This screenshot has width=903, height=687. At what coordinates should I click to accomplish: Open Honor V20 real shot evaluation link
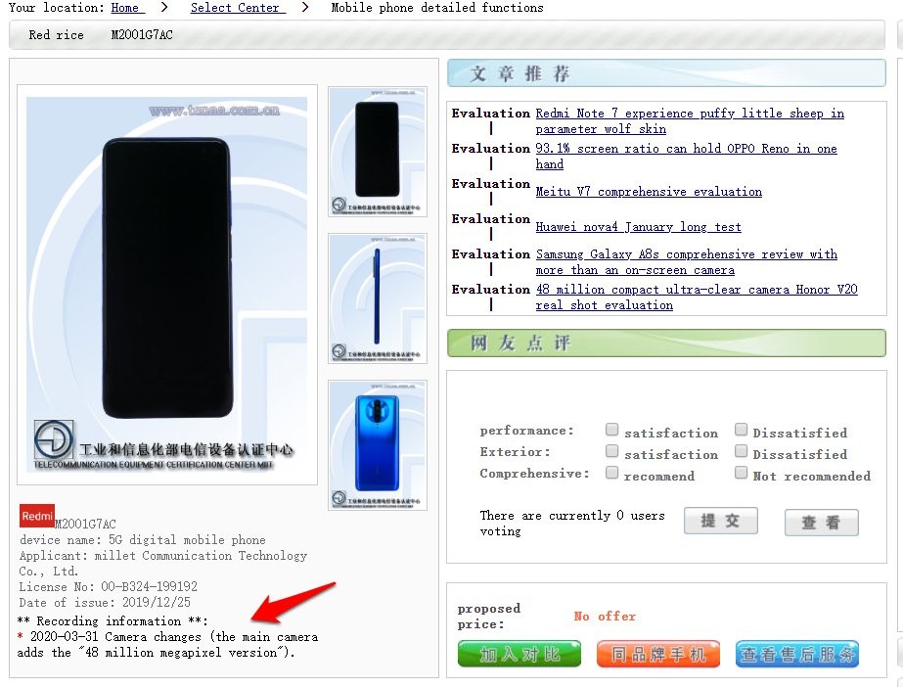tap(697, 298)
